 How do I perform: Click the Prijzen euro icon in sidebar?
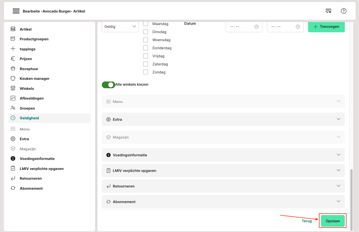[x=13, y=59]
